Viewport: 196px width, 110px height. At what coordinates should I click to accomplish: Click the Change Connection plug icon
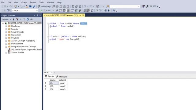[x=8, y=10]
